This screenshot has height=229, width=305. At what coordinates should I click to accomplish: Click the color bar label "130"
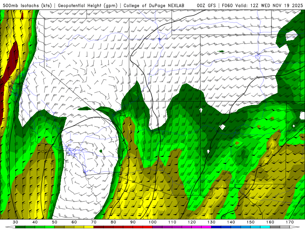point(212,222)
